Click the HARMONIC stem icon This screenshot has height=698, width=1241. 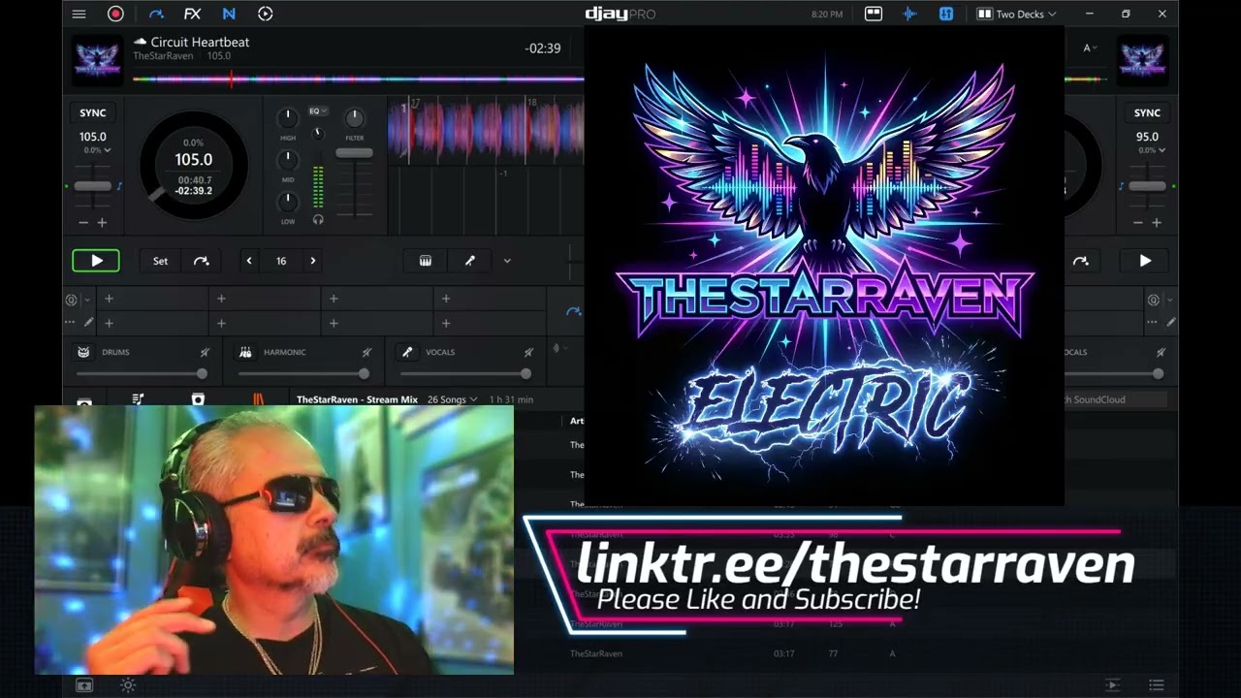246,352
